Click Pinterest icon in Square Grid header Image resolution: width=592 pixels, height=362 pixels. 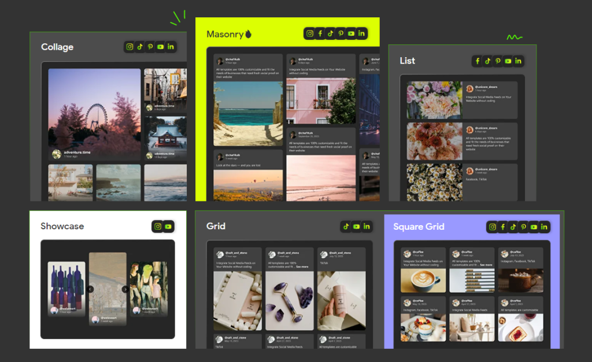[x=523, y=227]
